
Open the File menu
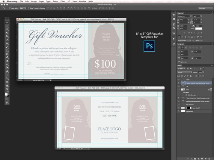pos(21,2)
